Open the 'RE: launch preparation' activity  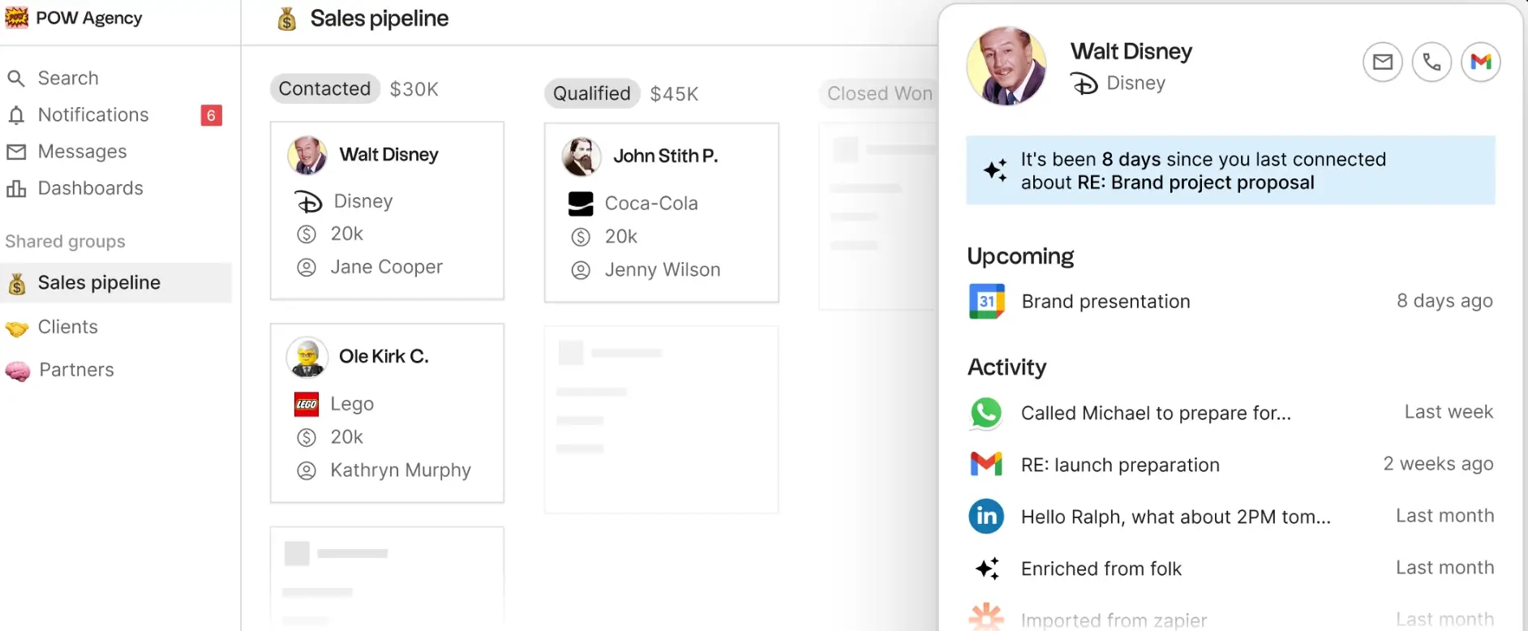(x=1231, y=465)
